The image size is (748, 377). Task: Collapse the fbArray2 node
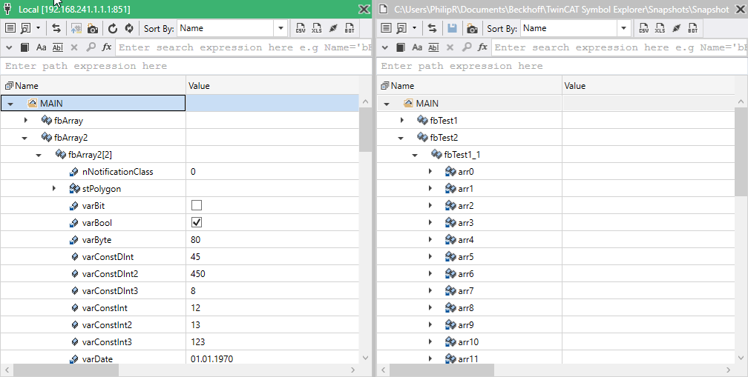(24, 138)
